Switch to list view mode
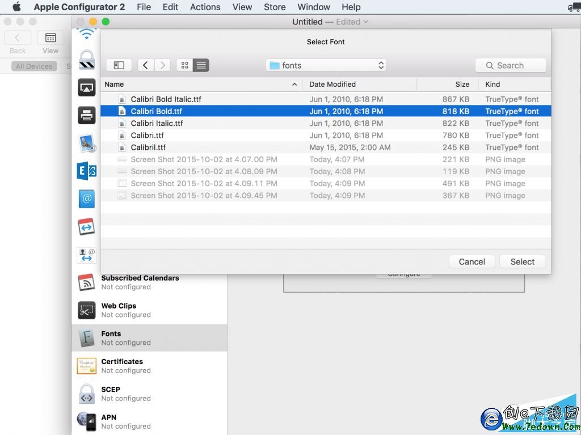The image size is (581, 435). coord(201,65)
